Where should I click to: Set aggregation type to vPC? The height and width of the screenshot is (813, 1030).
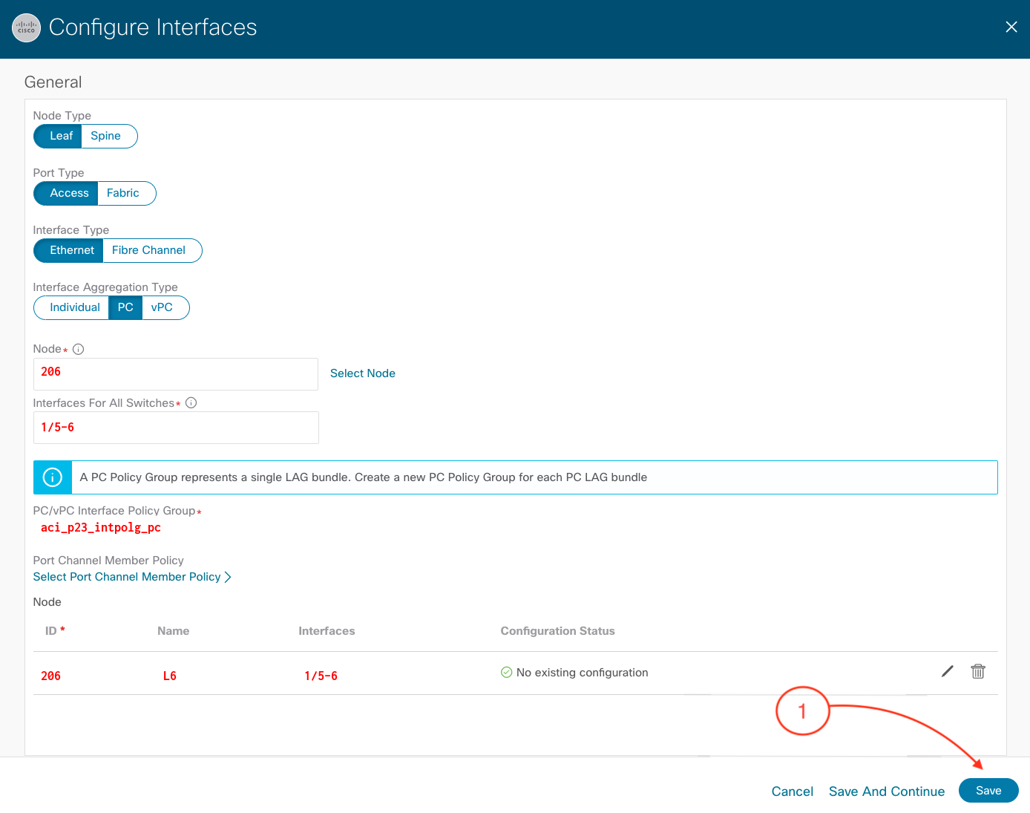162,307
